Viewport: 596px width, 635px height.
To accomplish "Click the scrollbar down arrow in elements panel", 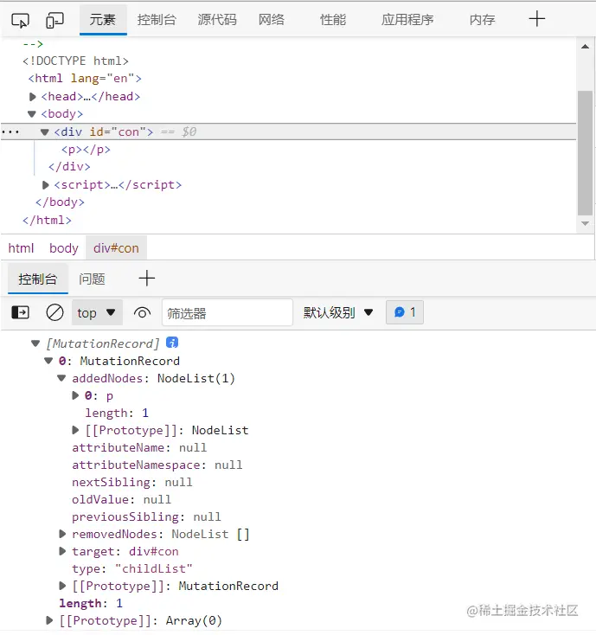I will [585, 223].
